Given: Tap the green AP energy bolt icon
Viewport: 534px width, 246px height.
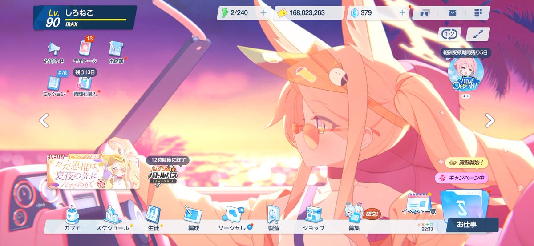Looking at the screenshot, I should [x=224, y=13].
